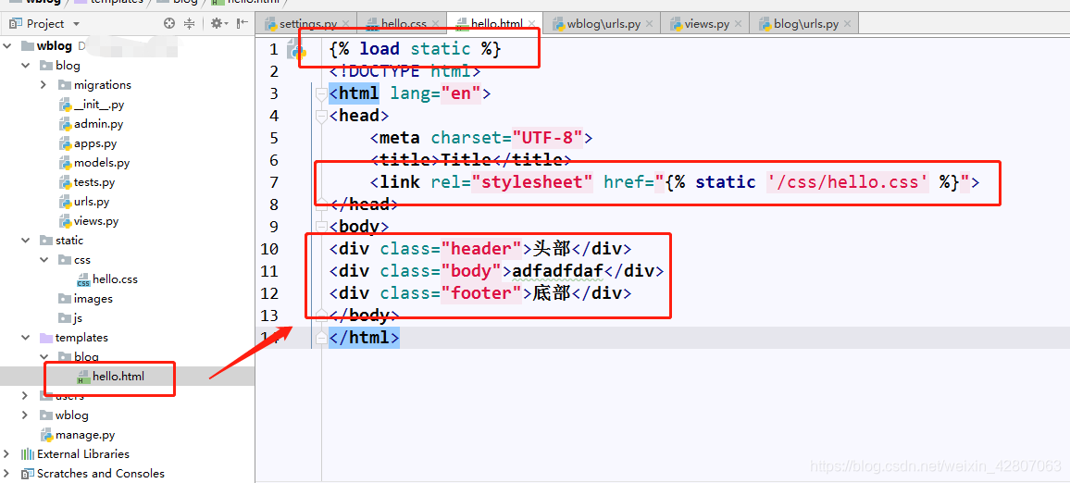The height and width of the screenshot is (483, 1070).
Task: Switch to the wblog\urls.py tab
Action: tap(603, 24)
